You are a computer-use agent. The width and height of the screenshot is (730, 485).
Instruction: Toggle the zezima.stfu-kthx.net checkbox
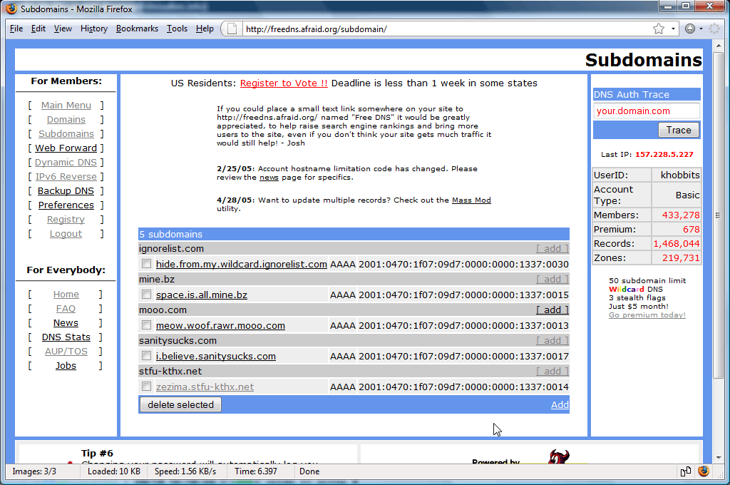coord(147,387)
